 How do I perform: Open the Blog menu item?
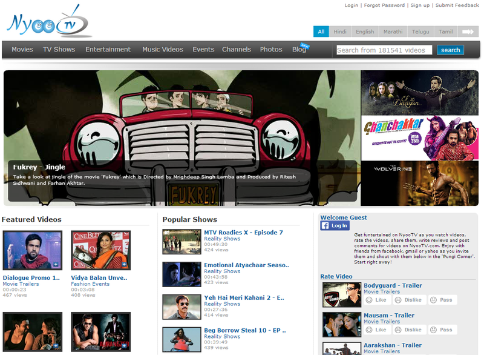[x=299, y=50]
